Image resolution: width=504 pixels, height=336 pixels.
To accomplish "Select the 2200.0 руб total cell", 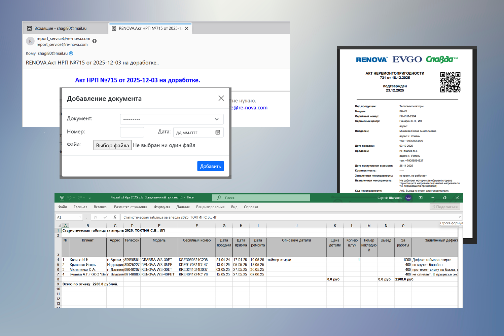I will (403, 279).
